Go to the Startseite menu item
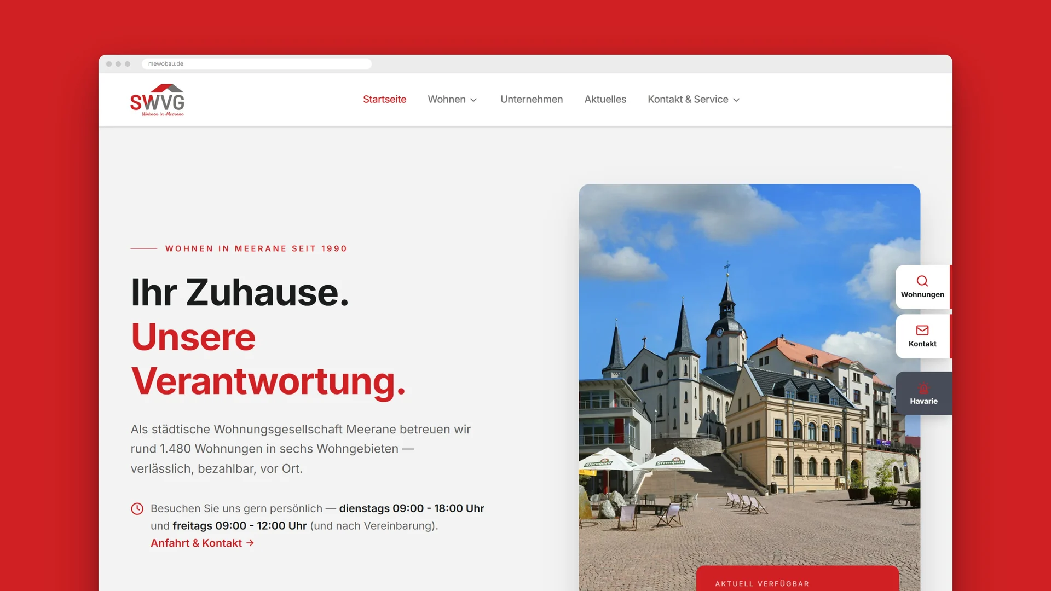The image size is (1051, 591). 384,99
